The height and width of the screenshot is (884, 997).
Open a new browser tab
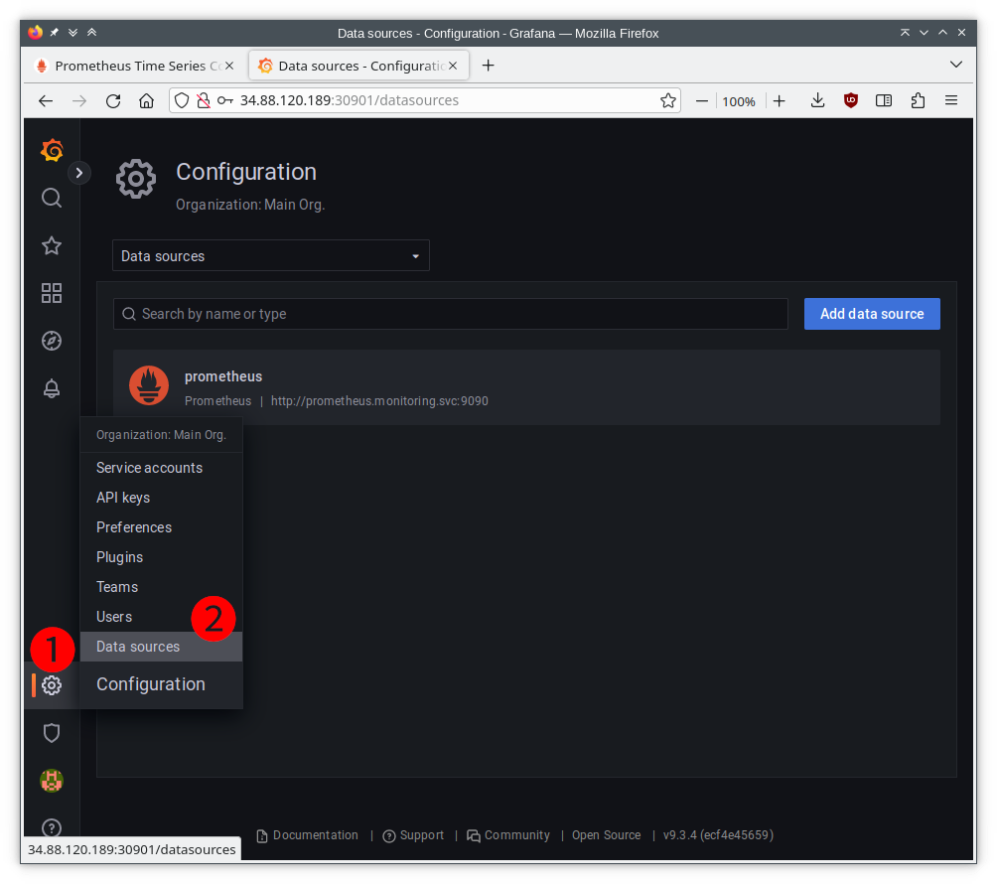click(x=488, y=67)
